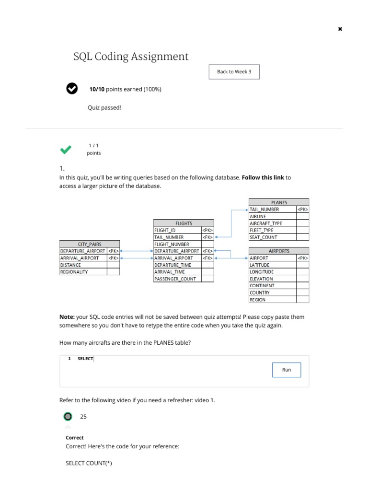The width and height of the screenshot is (368, 491).
Task: Click the black quiz passed checkmark icon
Action: tap(71, 89)
